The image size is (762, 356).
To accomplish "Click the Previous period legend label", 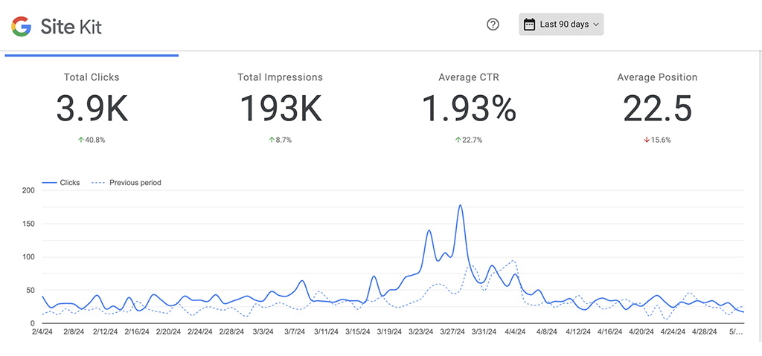I will [135, 183].
